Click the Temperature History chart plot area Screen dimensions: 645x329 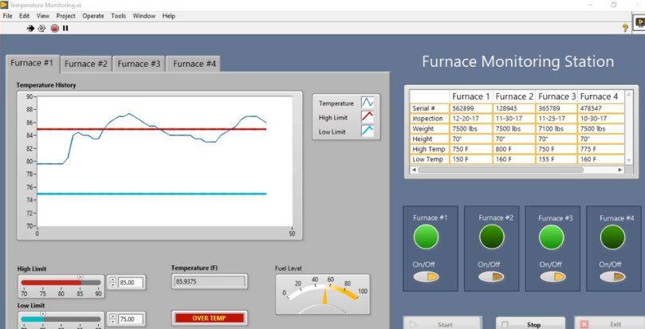[164, 161]
